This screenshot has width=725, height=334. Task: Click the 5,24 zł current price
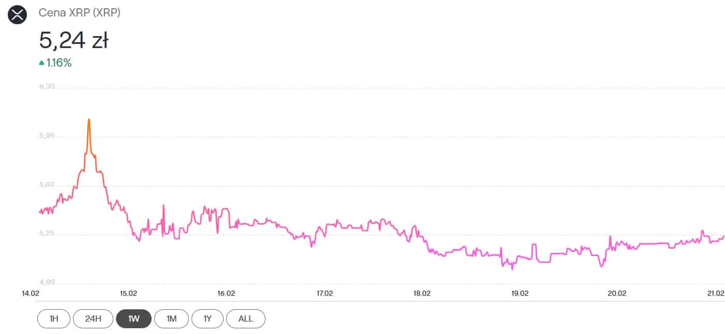pos(73,40)
